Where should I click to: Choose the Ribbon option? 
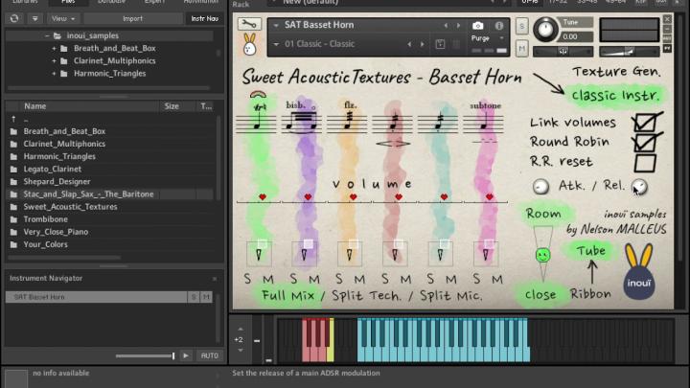coord(590,293)
